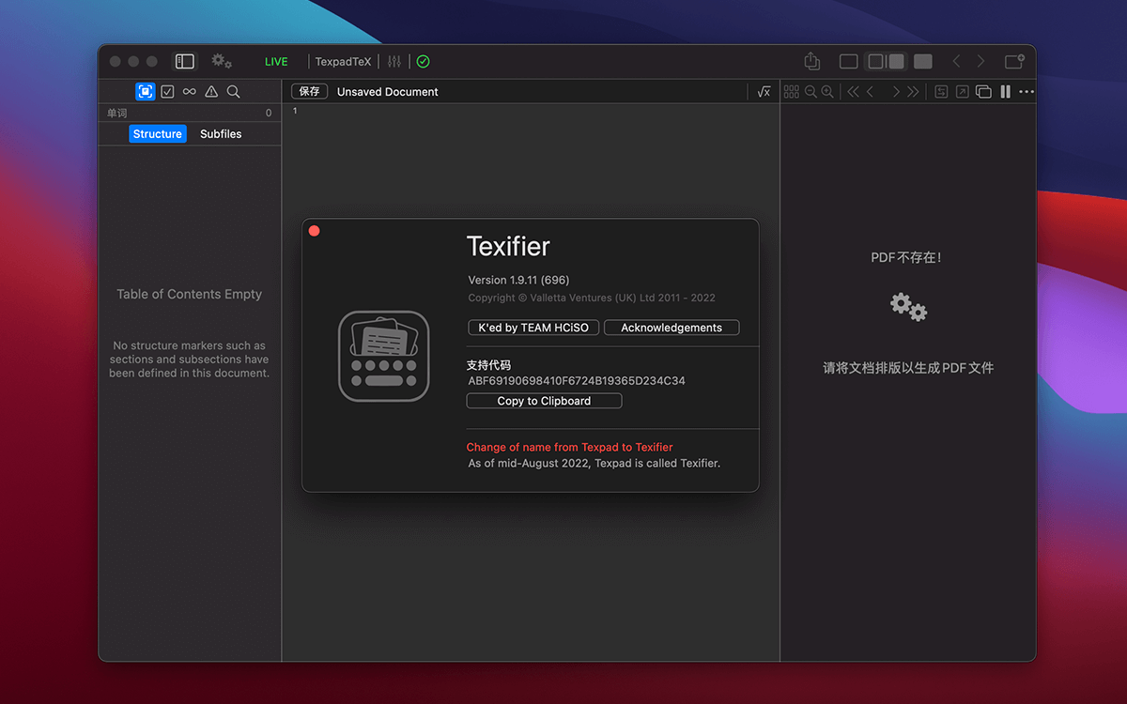Toggle LIVE typesetting mode
The height and width of the screenshot is (704, 1127).
pyautogui.click(x=276, y=62)
